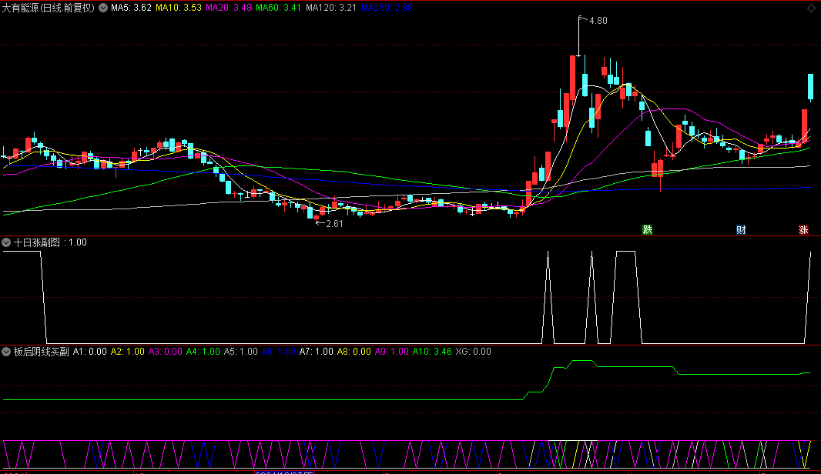Click the XG: 0.00 value
The height and width of the screenshot is (474, 821).
[474, 352]
